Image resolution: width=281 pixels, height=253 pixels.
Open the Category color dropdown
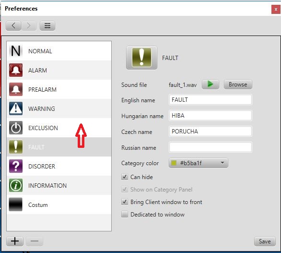tap(199, 163)
